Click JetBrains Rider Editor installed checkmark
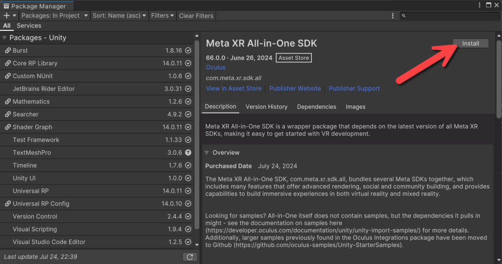 pyautogui.click(x=188, y=89)
